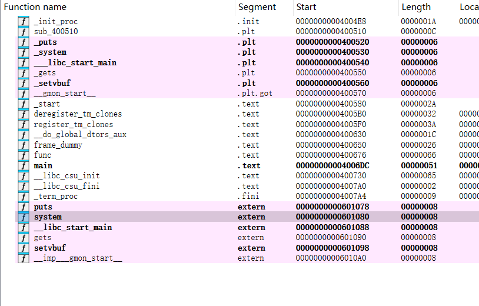Select the deregister_tm_clones function

[78, 114]
